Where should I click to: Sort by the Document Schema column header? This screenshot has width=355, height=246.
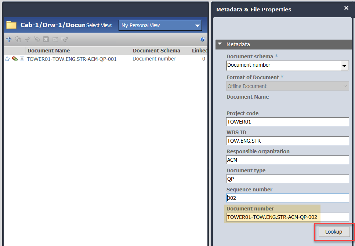[156, 50]
